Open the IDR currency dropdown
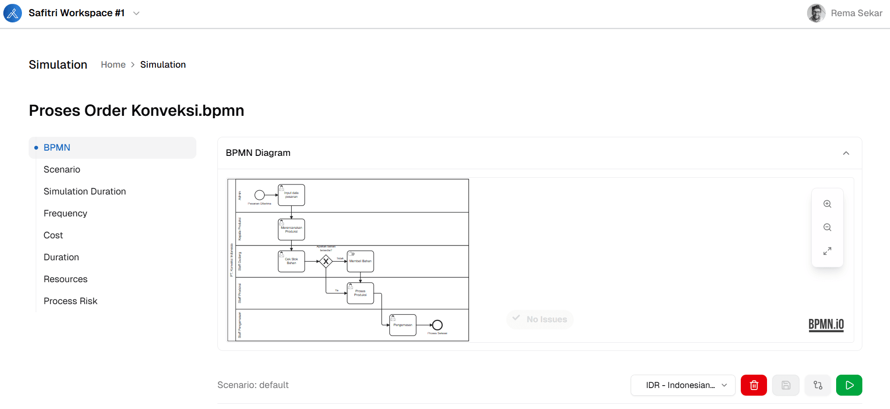Screen dimensions: 890x409 tap(683, 385)
